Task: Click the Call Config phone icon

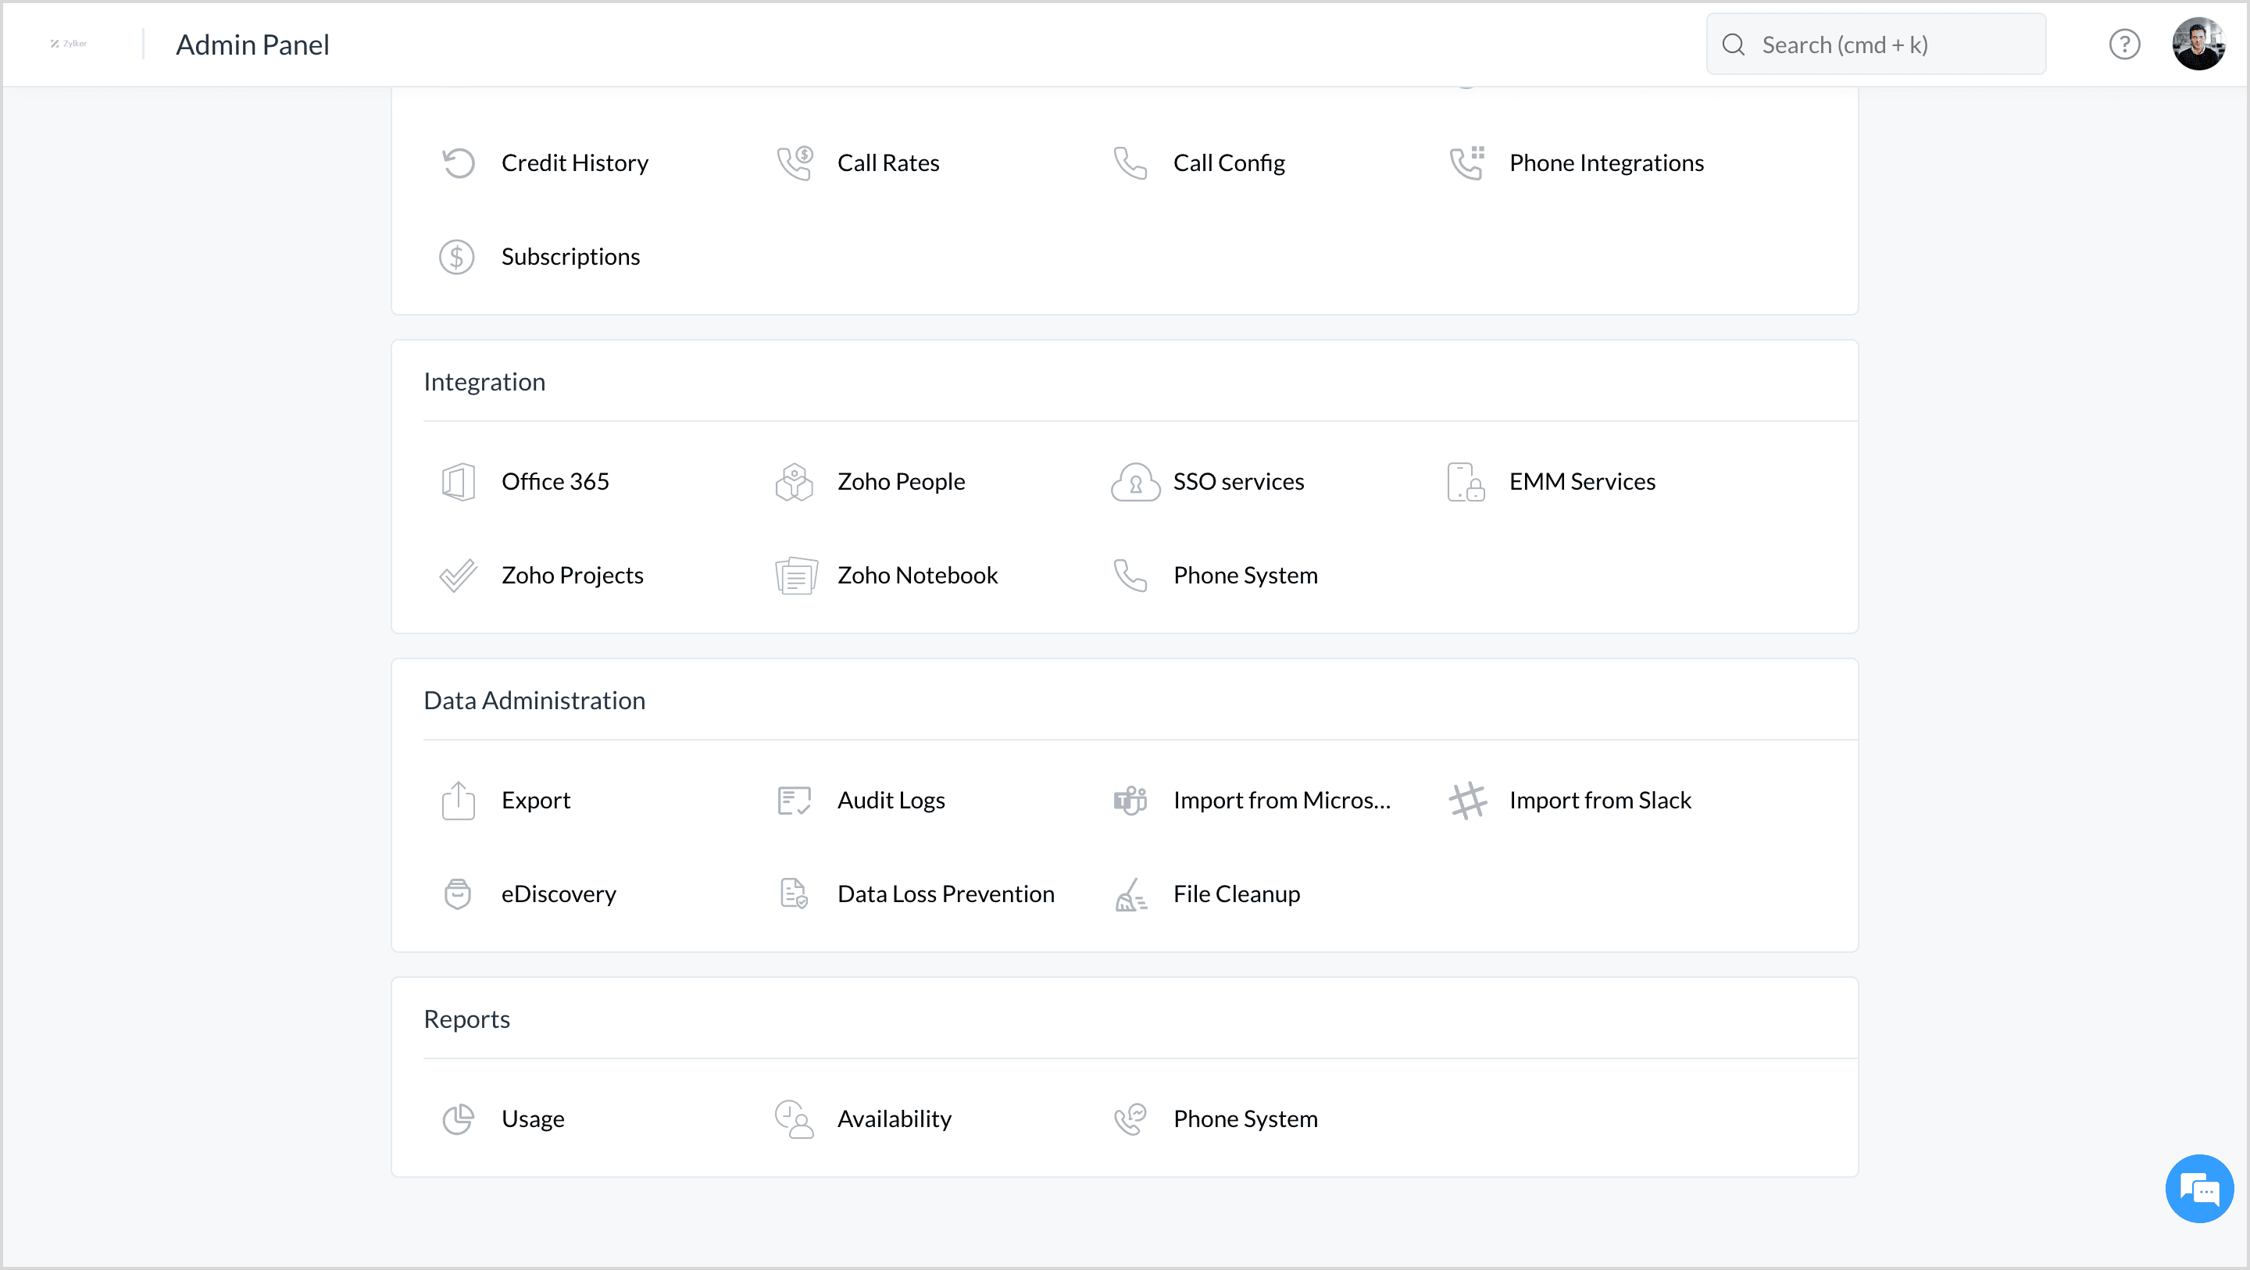Action: tap(1130, 162)
